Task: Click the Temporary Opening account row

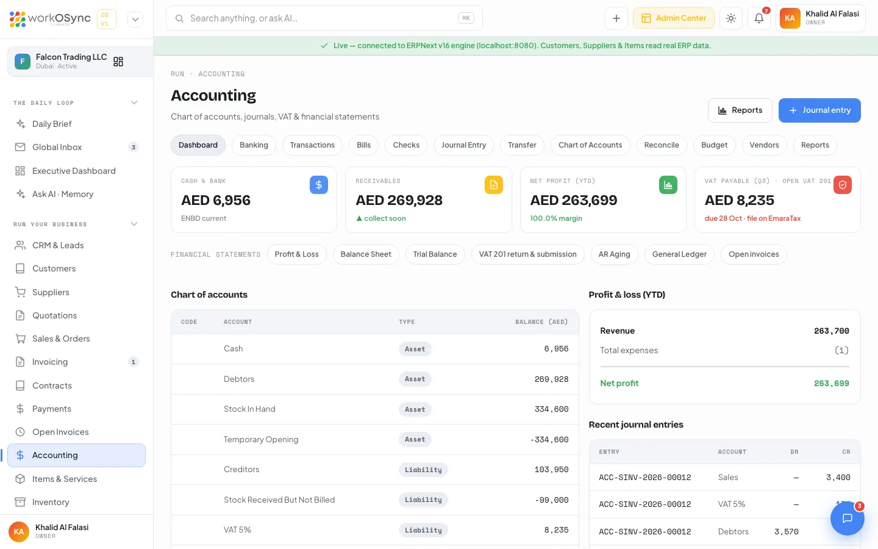Action: point(375,439)
